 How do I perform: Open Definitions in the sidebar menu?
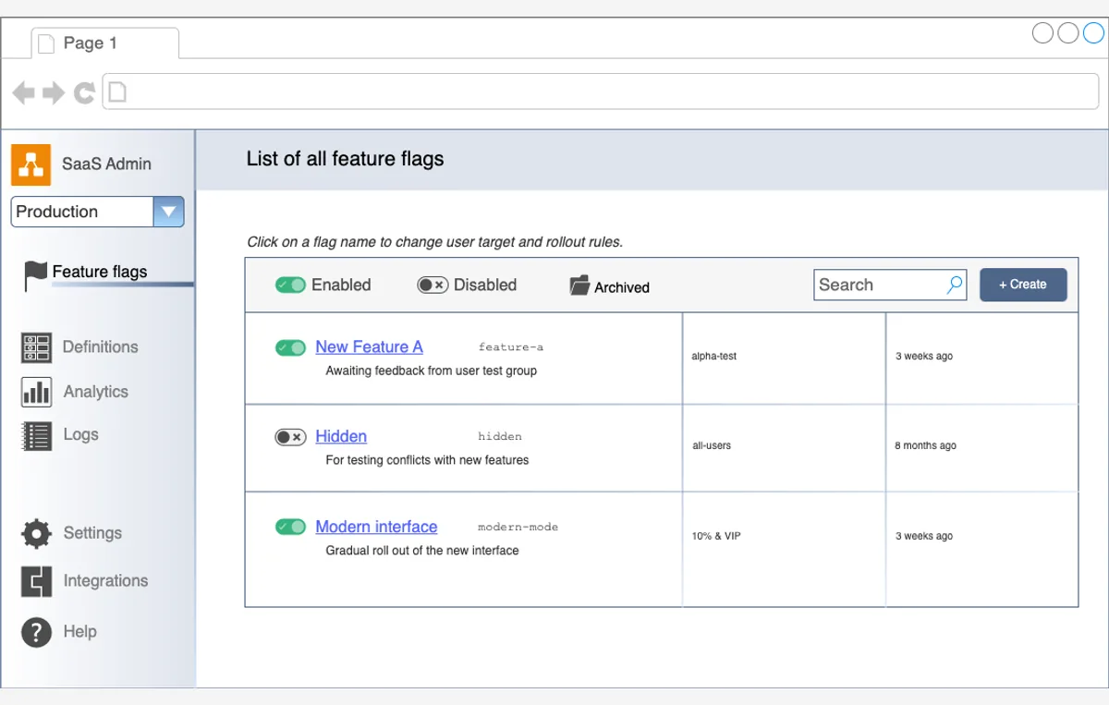100,347
